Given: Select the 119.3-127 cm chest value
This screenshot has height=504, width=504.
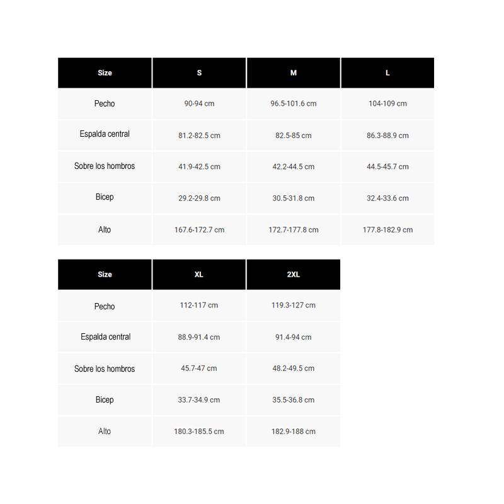Looking at the screenshot, I should tap(293, 306).
